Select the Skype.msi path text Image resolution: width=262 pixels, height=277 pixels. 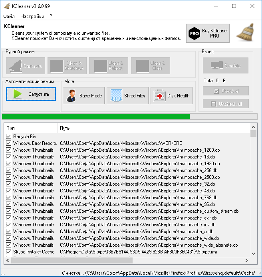pos(139,251)
